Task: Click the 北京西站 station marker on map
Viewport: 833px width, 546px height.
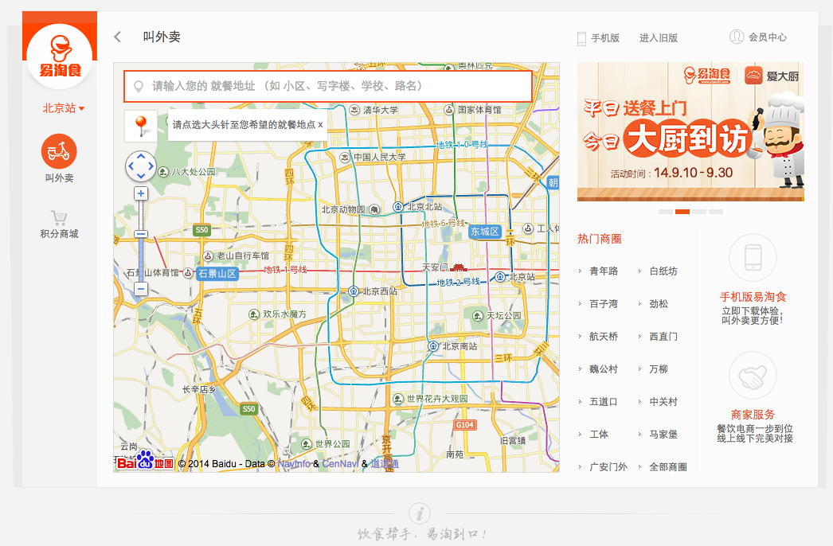Action: pos(354,291)
